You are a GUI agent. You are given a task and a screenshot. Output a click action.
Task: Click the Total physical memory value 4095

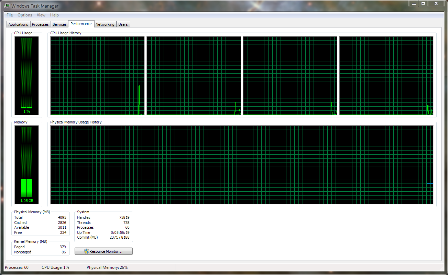62,217
